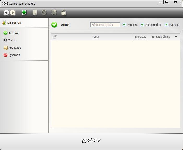Sort by the flag column header
Screen dimensions: 183x150
coord(55,37)
